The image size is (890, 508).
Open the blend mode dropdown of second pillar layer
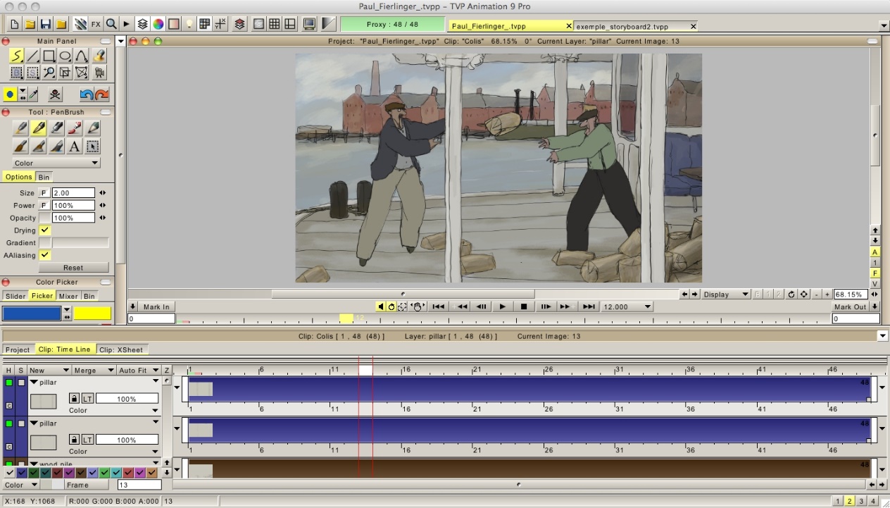tap(113, 451)
